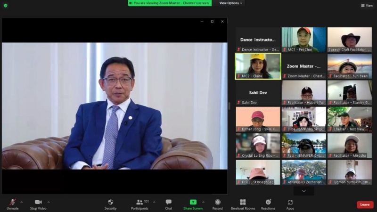Maximize the shared video player window
377x212 pixels.
[212, 21]
